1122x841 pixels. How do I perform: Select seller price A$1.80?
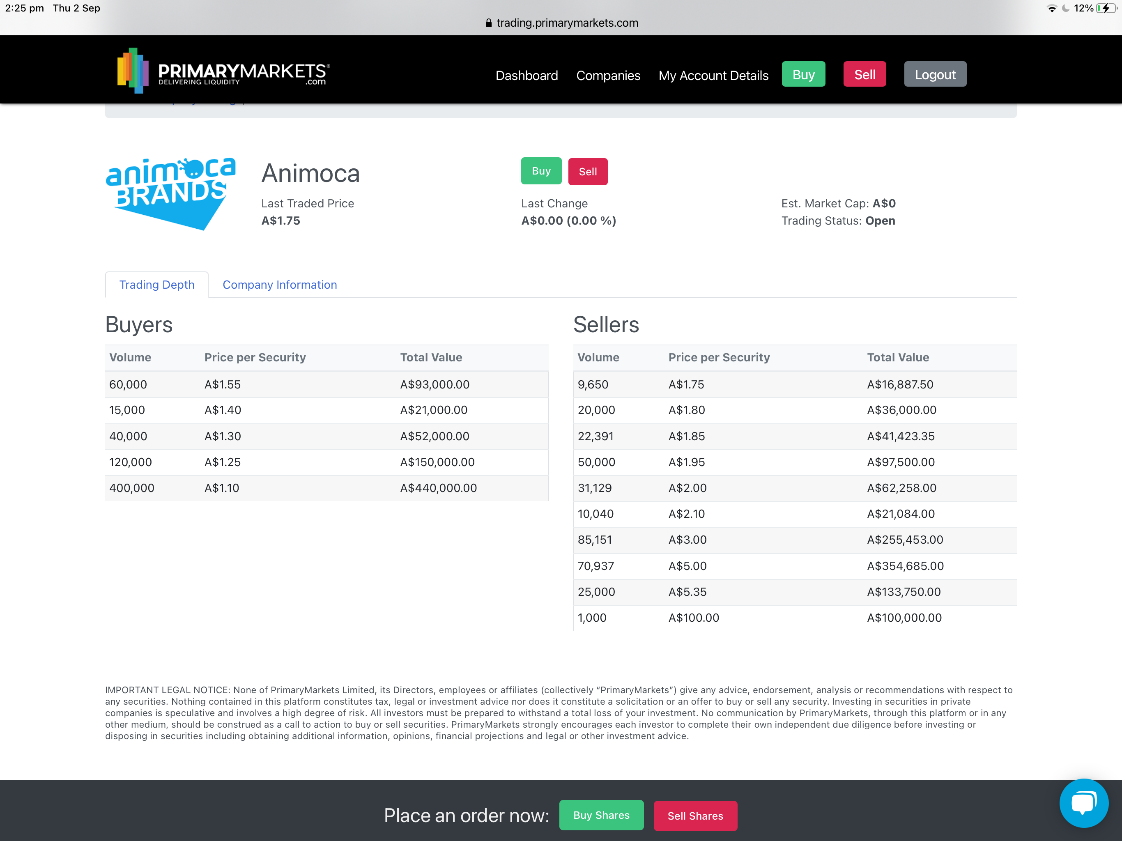pos(686,410)
